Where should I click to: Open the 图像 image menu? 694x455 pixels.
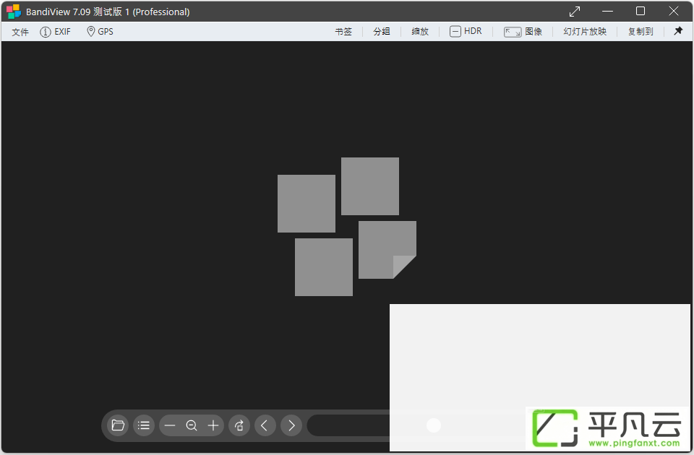click(523, 31)
